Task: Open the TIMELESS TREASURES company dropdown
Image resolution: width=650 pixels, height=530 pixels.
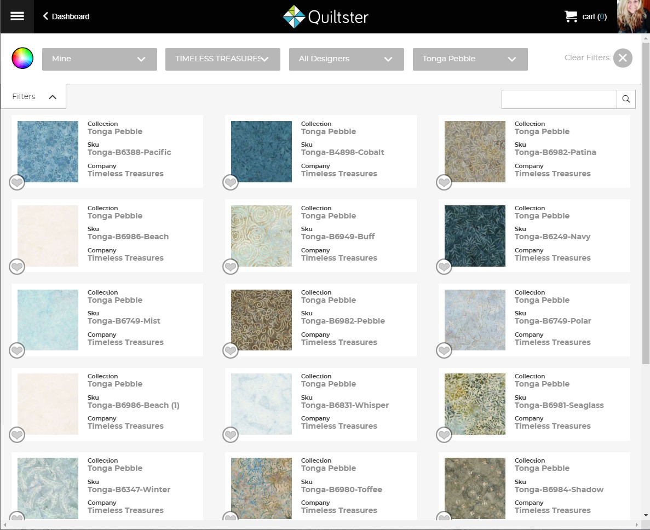Action: click(x=223, y=59)
